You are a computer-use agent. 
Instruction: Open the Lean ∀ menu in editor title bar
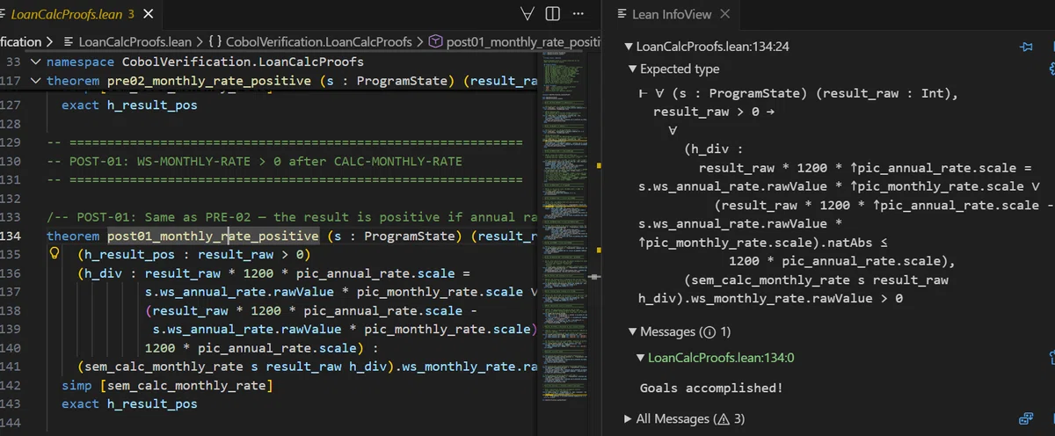pos(527,13)
